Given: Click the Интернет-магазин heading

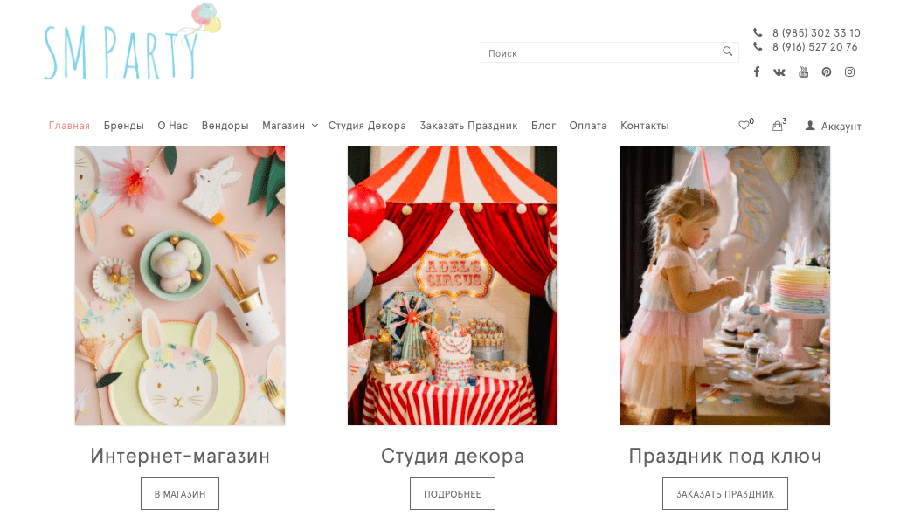Looking at the screenshot, I should click(x=180, y=457).
